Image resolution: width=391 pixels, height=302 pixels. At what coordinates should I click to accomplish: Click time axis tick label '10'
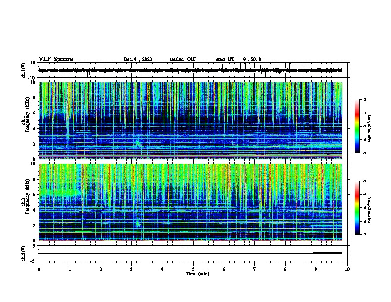point(347,269)
